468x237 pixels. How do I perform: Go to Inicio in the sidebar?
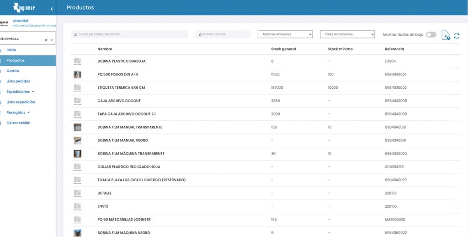pyautogui.click(x=11, y=50)
